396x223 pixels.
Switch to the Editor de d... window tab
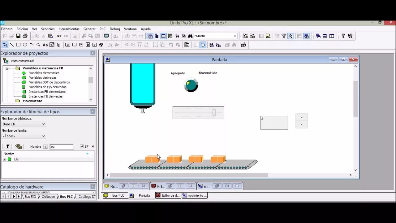(x=168, y=195)
